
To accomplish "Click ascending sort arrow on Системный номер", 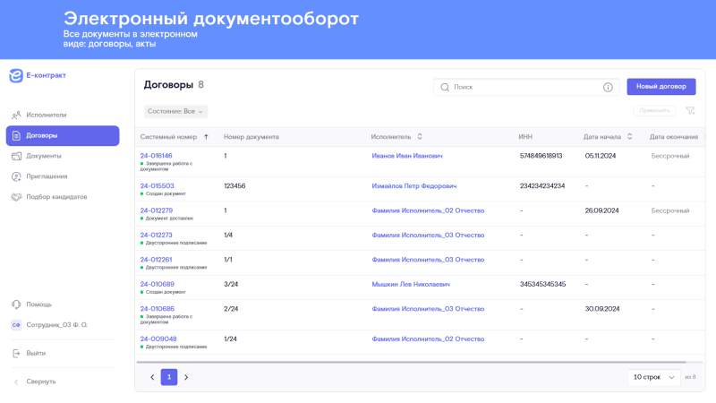I will point(206,137).
